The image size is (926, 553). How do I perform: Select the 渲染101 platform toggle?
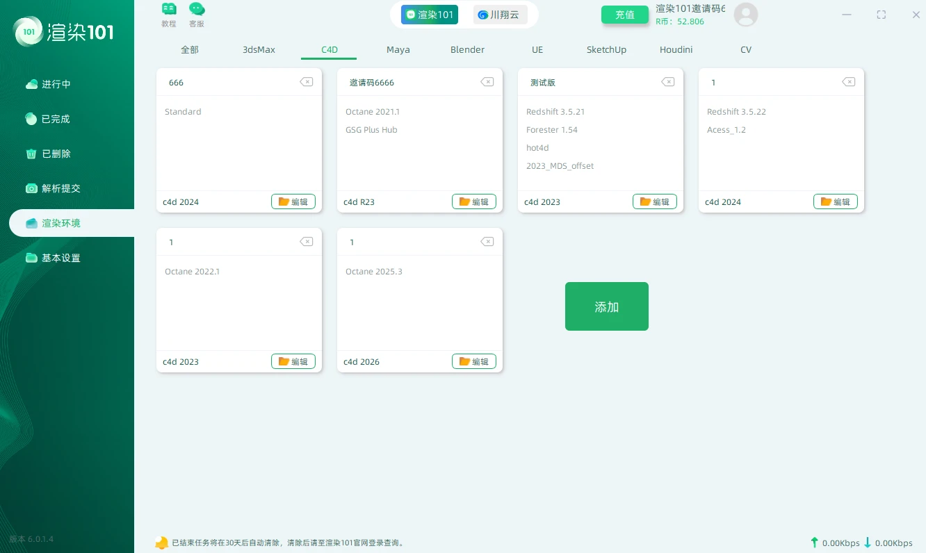[x=430, y=15]
